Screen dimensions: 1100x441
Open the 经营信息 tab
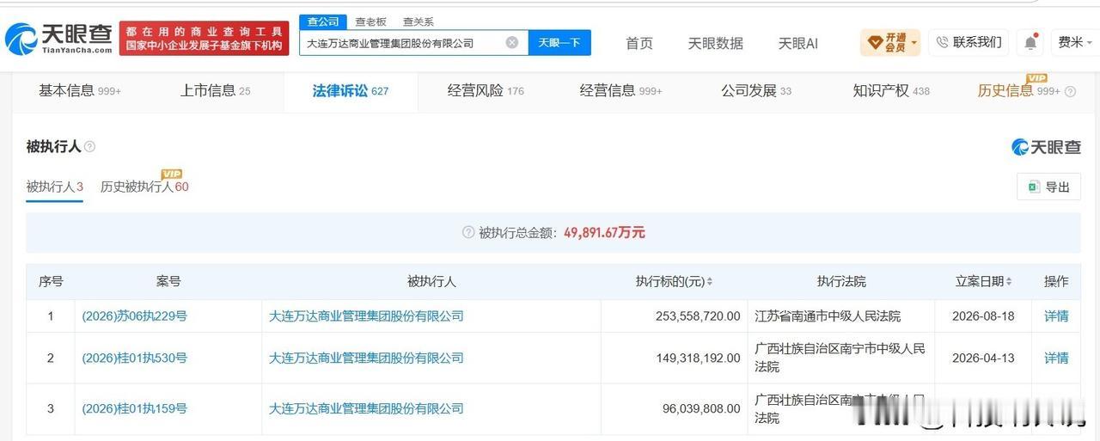pyautogui.click(x=620, y=90)
